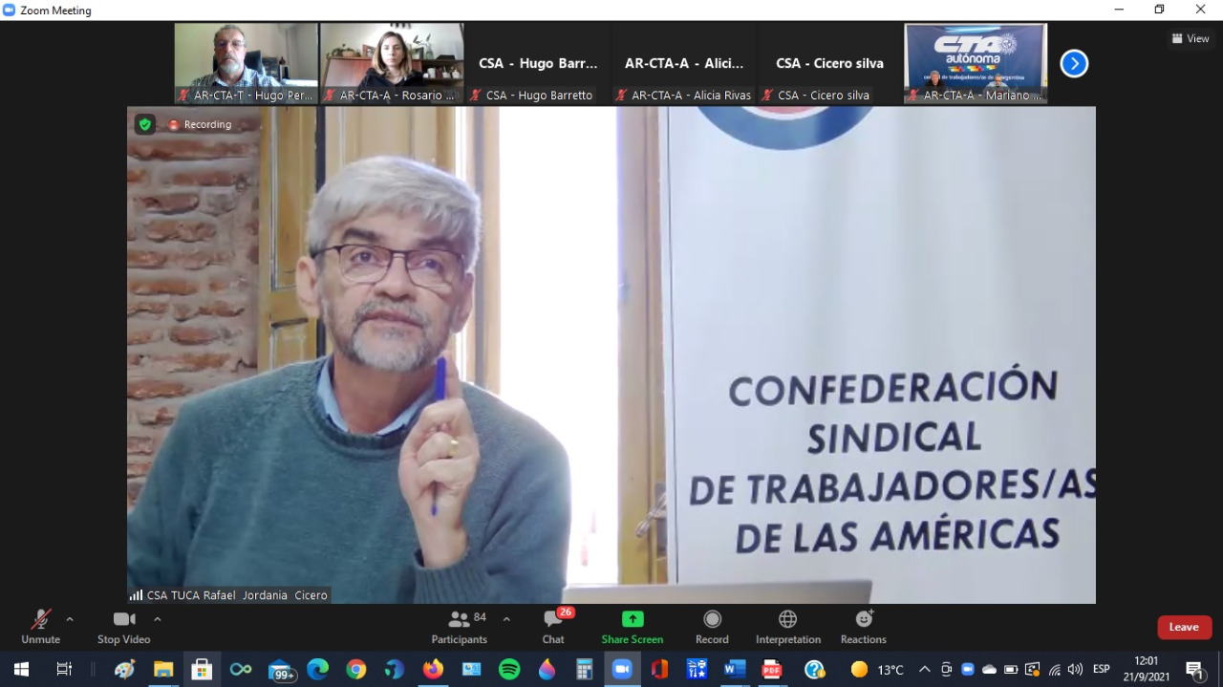Open the PDF reader taskbar icon
Viewport: 1223px width, 687px height.
point(771,669)
